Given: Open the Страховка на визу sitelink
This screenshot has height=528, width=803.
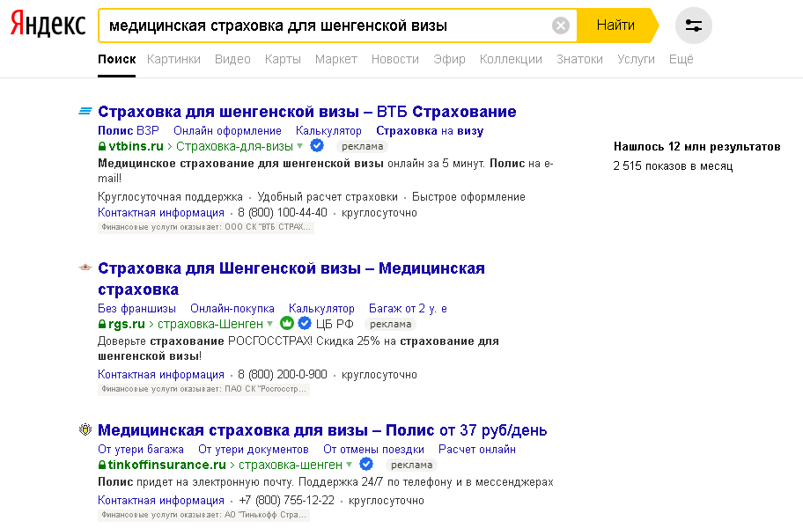Looking at the screenshot, I should (x=430, y=130).
